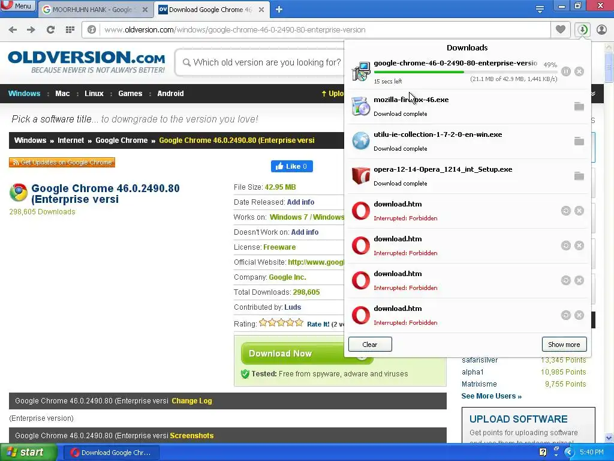Remove the third interrupted download.htm

[x=579, y=280]
